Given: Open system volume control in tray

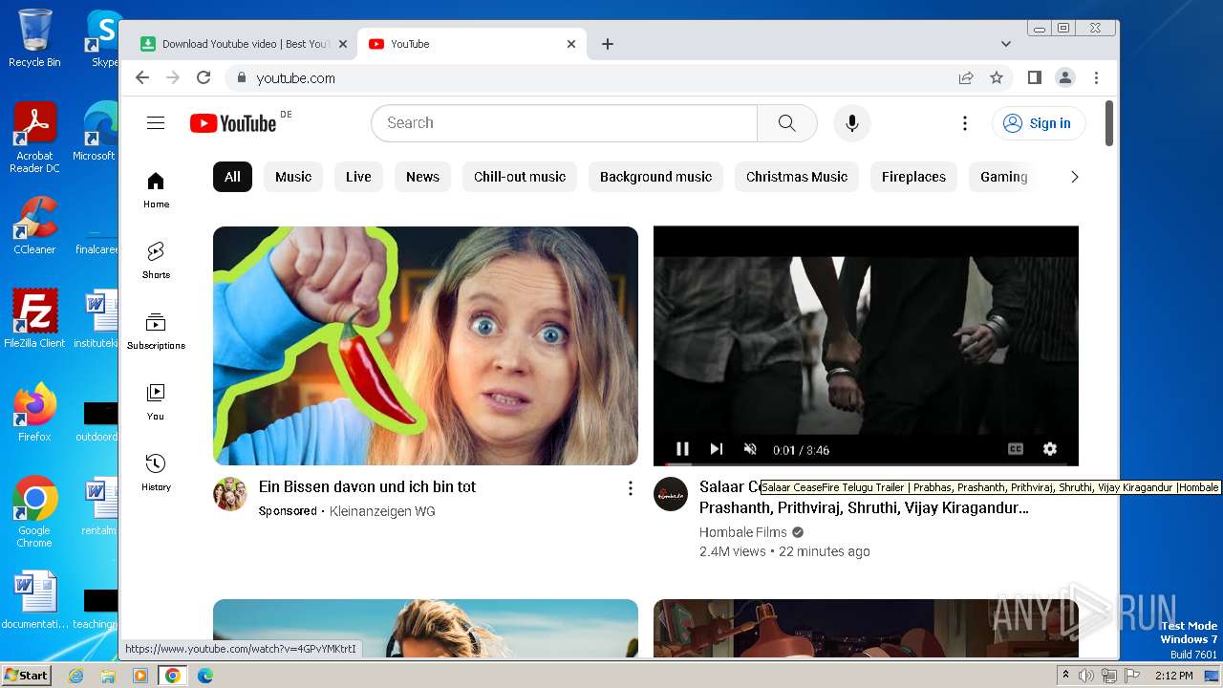Looking at the screenshot, I should pyautogui.click(x=1086, y=676).
